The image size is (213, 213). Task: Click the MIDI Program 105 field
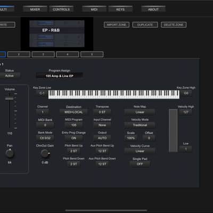(73, 125)
